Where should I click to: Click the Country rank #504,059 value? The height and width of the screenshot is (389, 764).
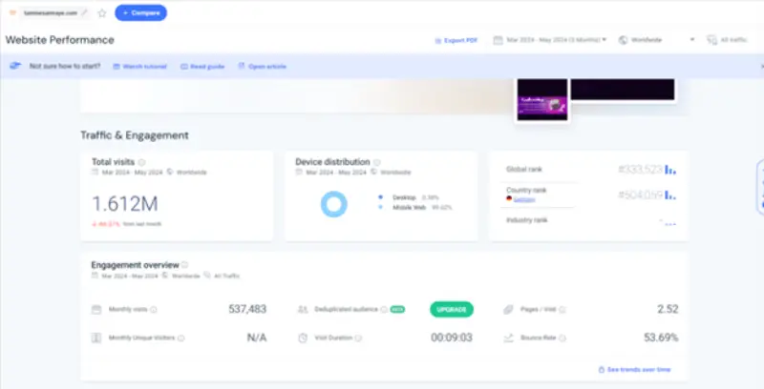(640, 195)
